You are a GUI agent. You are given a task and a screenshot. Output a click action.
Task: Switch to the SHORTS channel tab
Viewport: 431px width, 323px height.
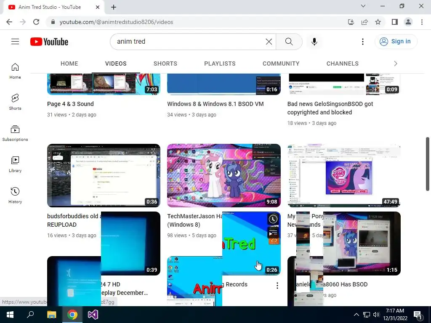click(165, 64)
